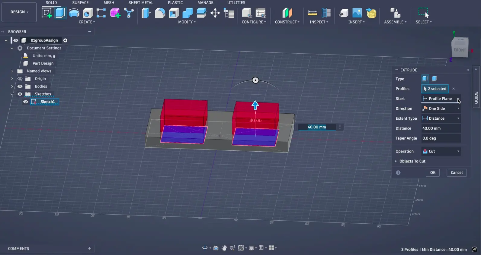Open the DESIGN workspace dropdown
Screen dimensions: 481x255
19,12
